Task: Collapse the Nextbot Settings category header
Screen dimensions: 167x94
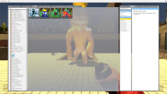Action: click(126, 11)
